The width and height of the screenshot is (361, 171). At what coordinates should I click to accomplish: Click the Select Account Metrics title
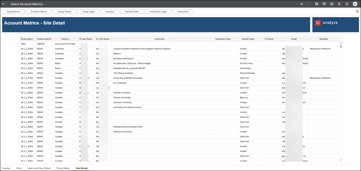(x=27, y=4)
